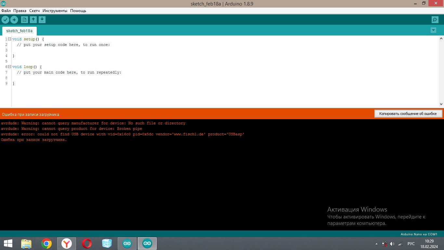Create a new sketch with New icon
Viewport: 444px width, 250px height.
coord(24,20)
